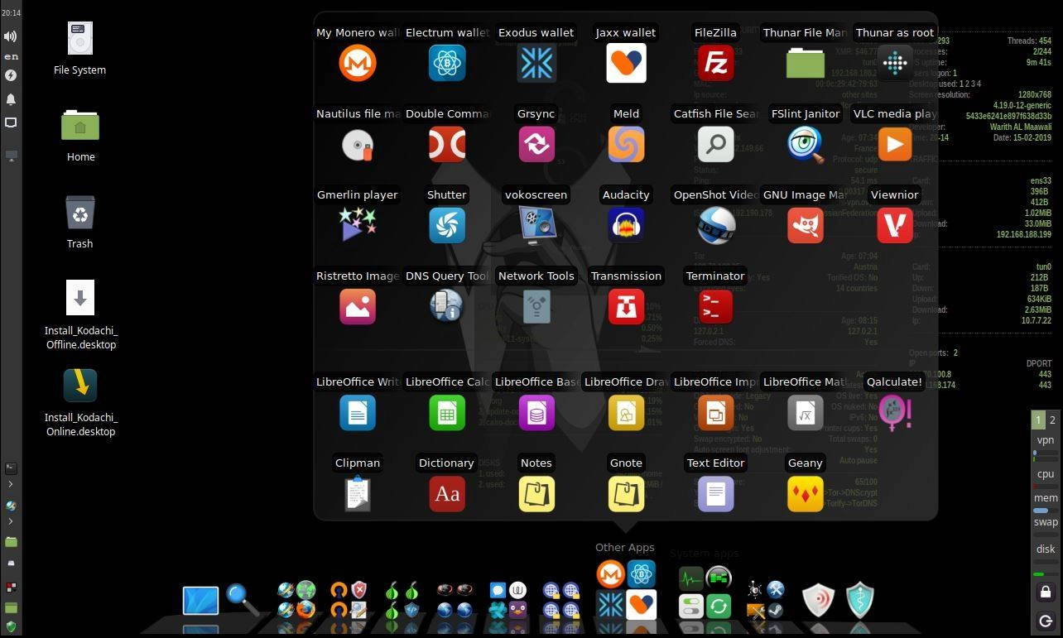Launch Transmission torrent client
Viewport: 1063px width, 638px height.
click(x=626, y=306)
